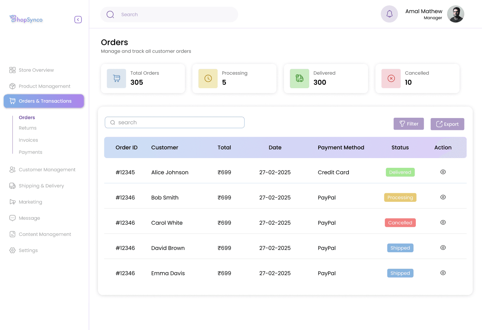Open the Payments submenu item
482x330 pixels.
point(31,152)
